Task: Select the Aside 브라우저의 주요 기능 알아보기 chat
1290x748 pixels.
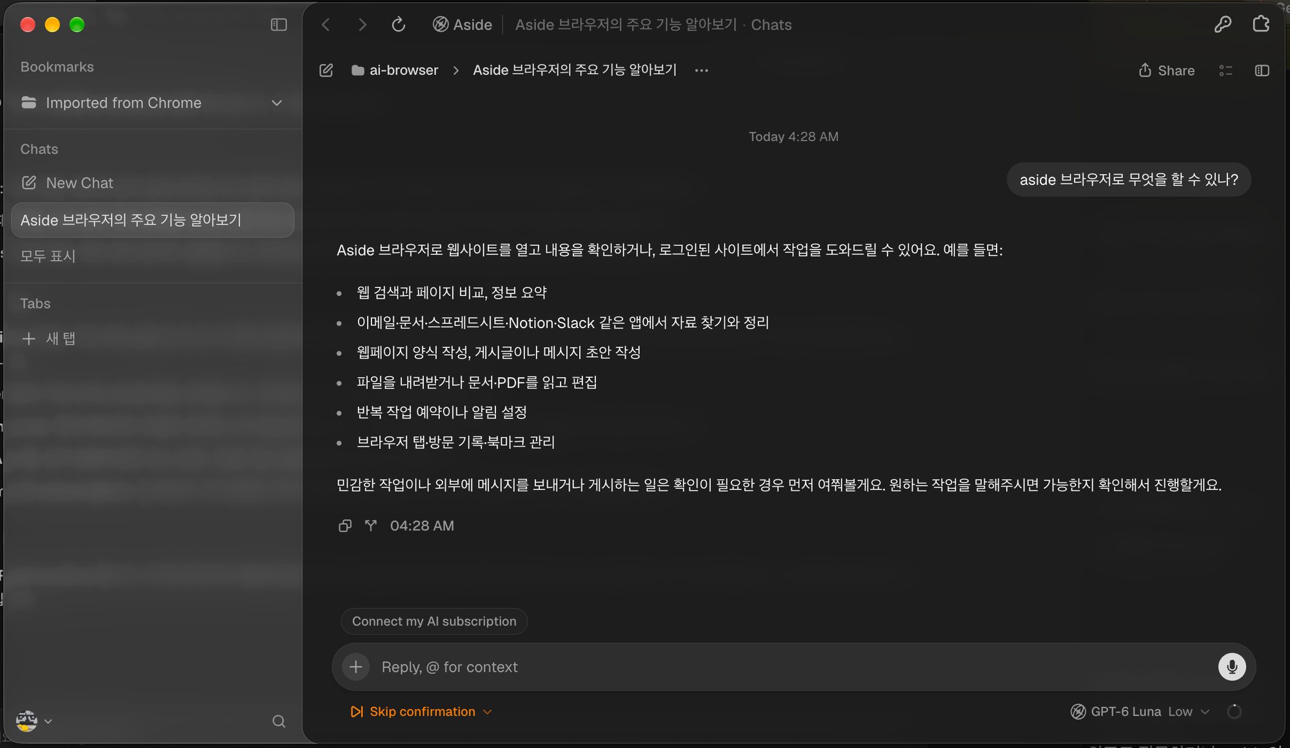Action: (x=153, y=220)
